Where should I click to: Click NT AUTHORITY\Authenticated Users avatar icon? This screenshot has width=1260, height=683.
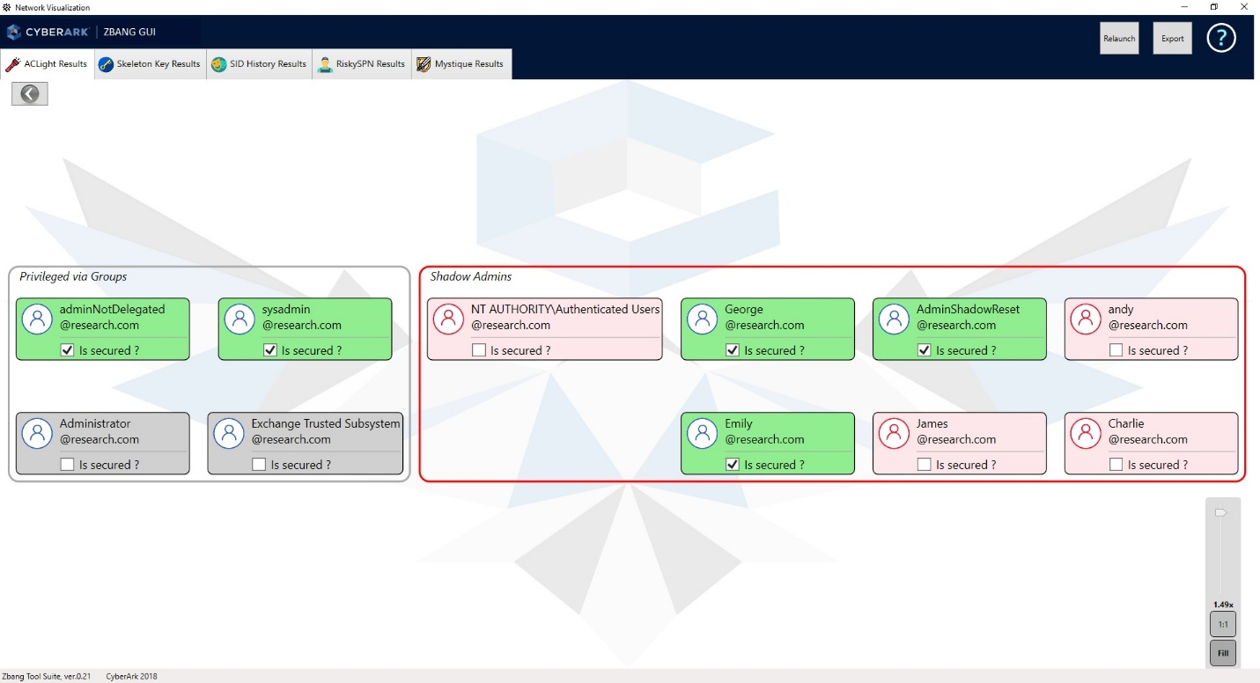click(448, 319)
